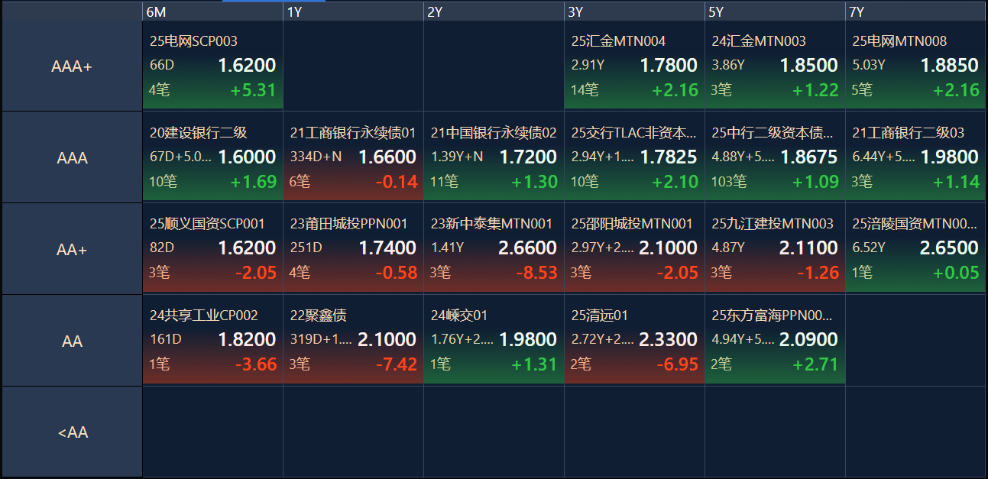This screenshot has width=988, height=479.
Task: Click yield value 1.6000
Action: pyautogui.click(x=247, y=157)
